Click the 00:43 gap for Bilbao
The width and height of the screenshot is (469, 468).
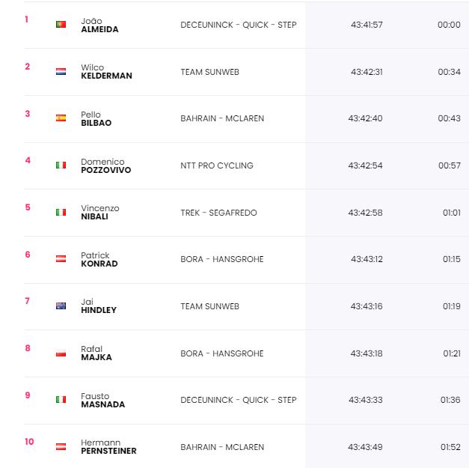click(449, 118)
